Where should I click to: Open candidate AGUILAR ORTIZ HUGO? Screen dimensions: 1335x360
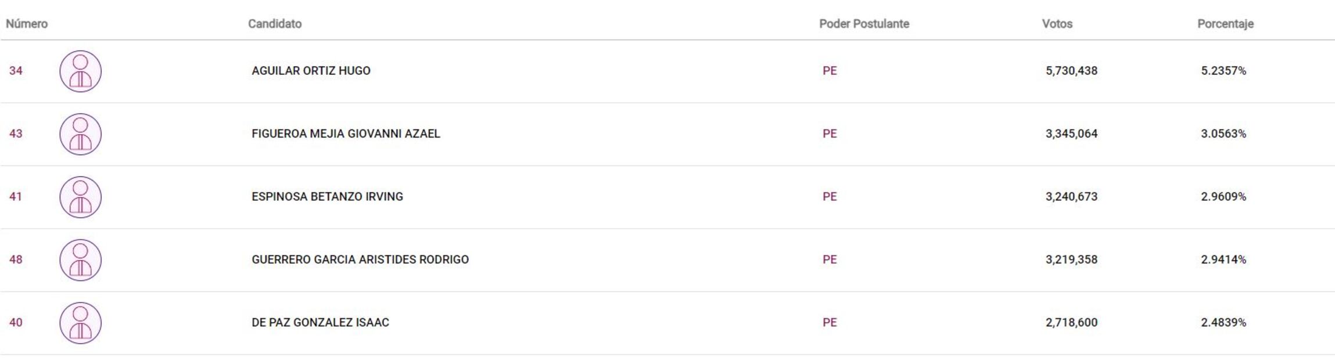coord(311,71)
